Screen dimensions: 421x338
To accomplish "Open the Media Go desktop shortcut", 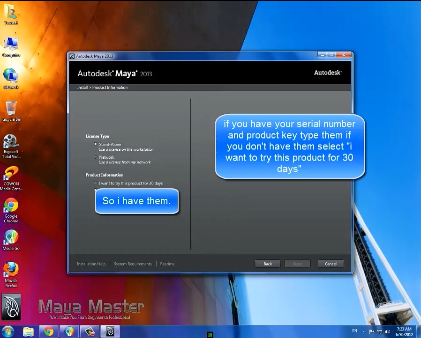I will pos(11,240).
